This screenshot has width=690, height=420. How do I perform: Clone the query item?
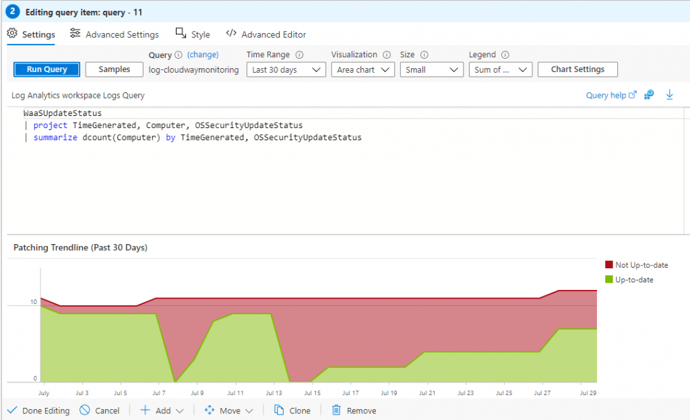click(x=292, y=411)
